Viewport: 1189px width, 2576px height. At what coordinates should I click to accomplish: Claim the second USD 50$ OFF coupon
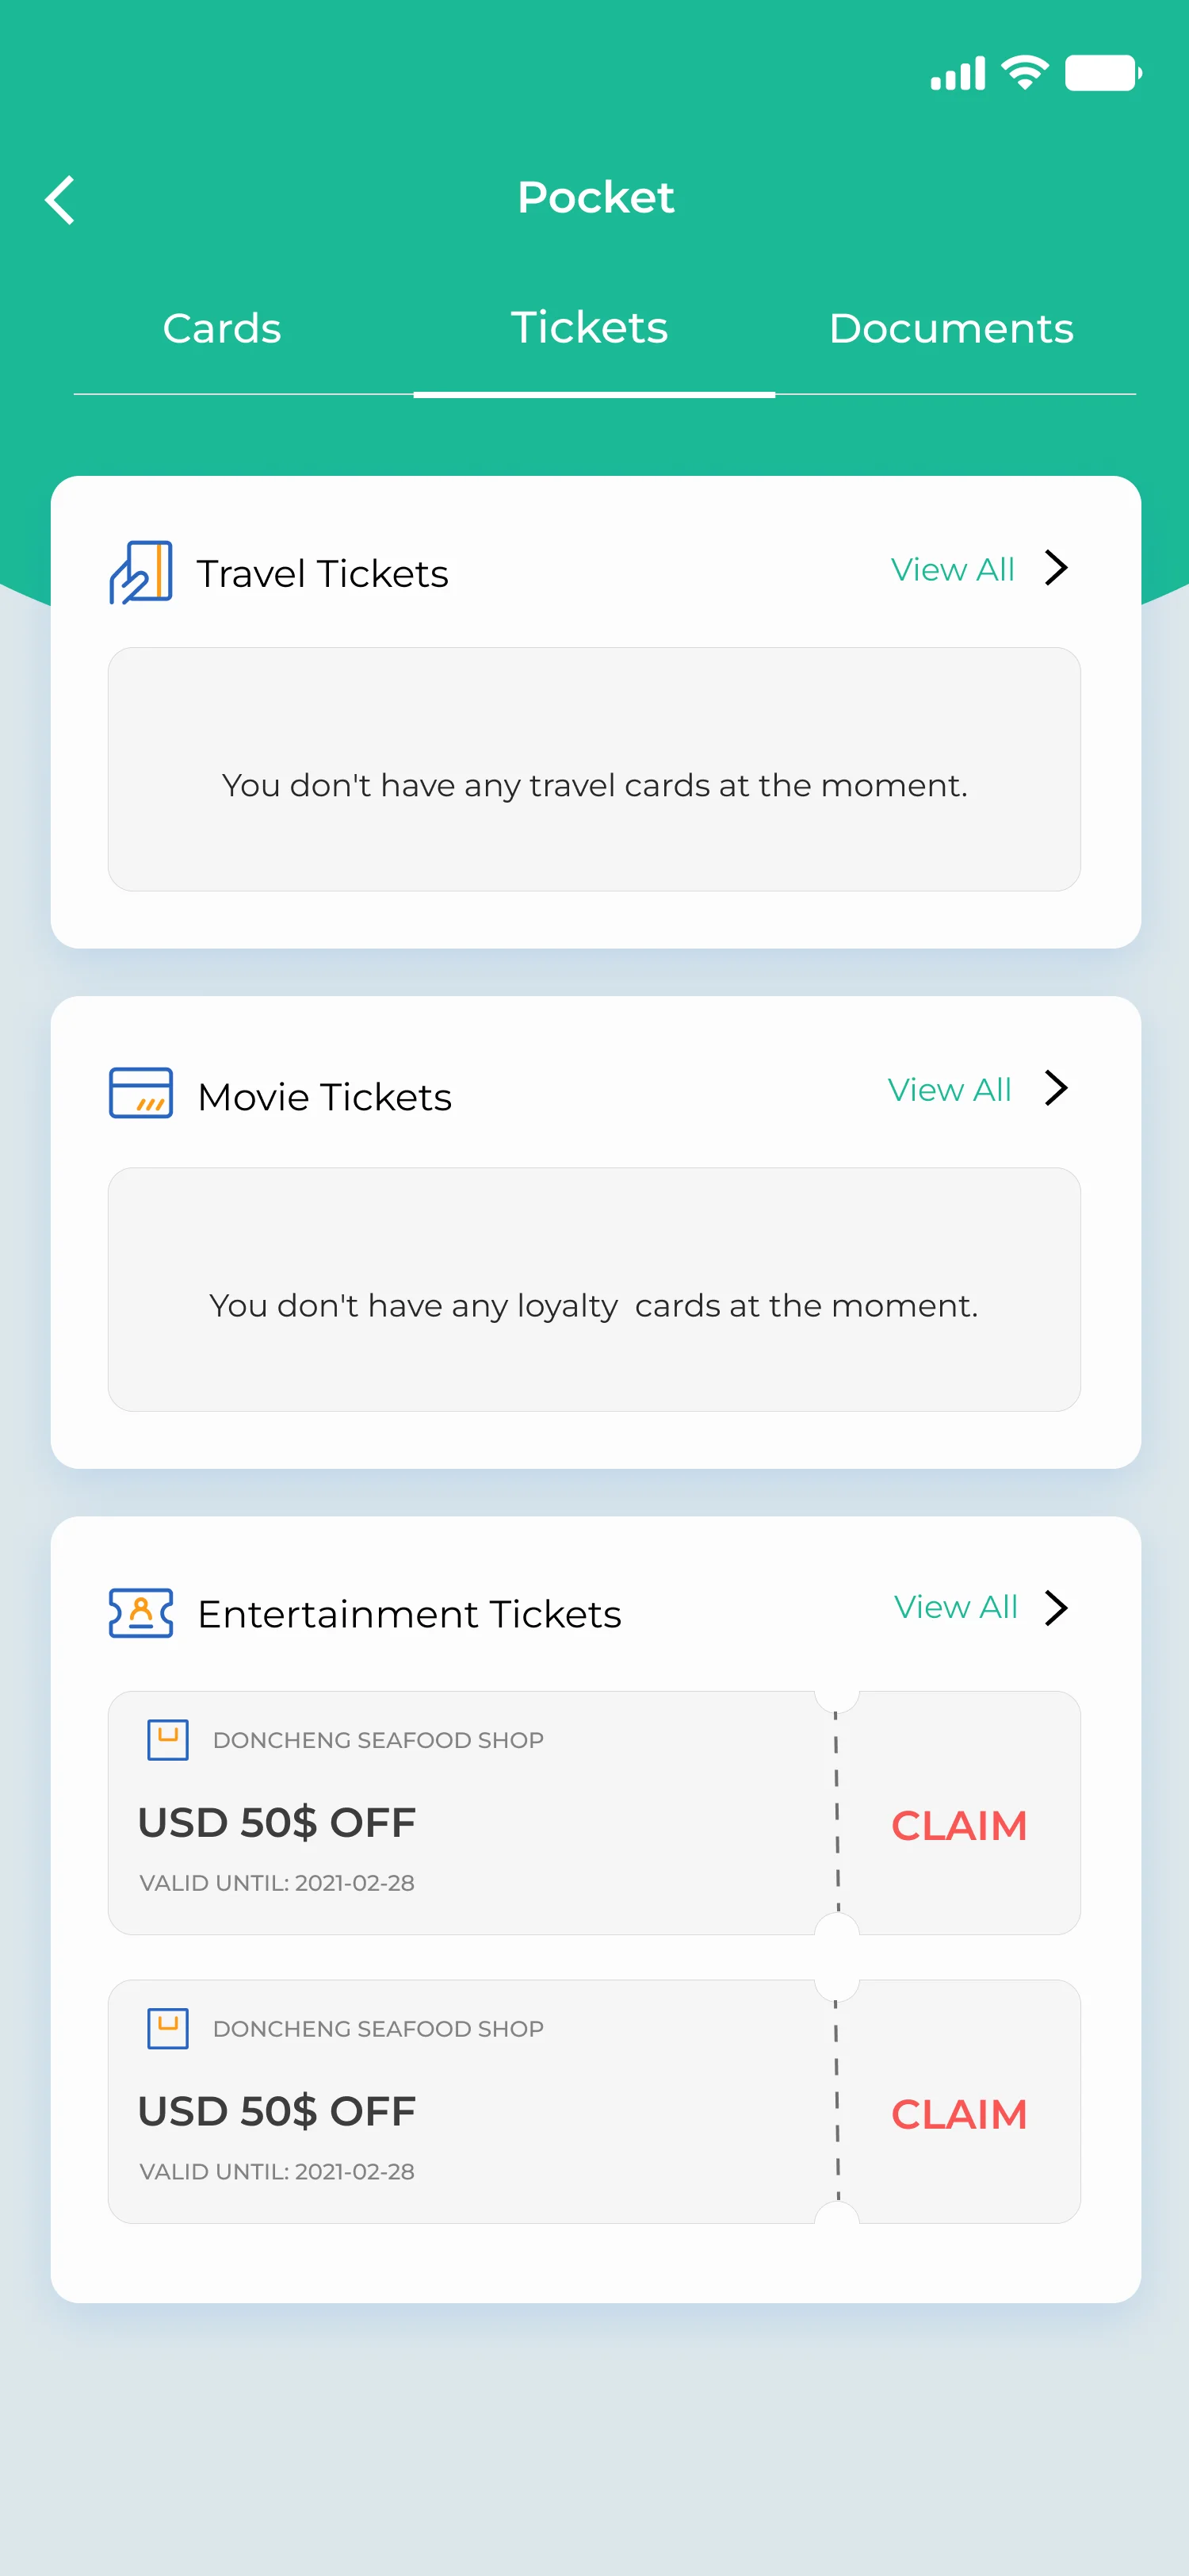958,2114
